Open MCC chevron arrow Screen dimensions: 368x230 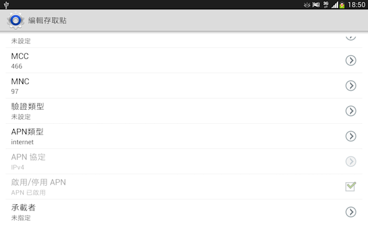click(x=351, y=61)
